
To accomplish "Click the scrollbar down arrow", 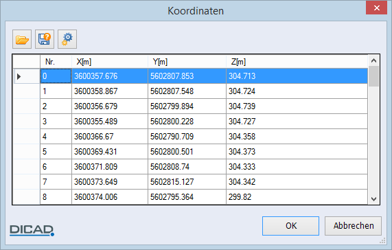I will [373, 199].
